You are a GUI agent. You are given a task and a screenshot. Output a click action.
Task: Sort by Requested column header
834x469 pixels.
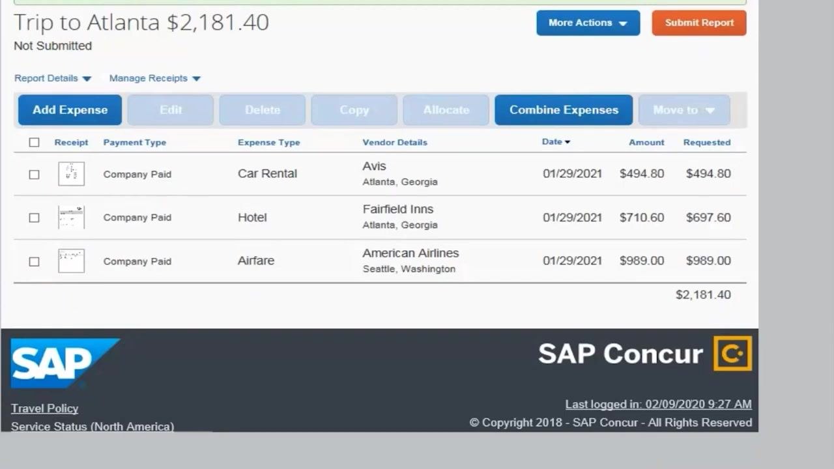coord(707,142)
